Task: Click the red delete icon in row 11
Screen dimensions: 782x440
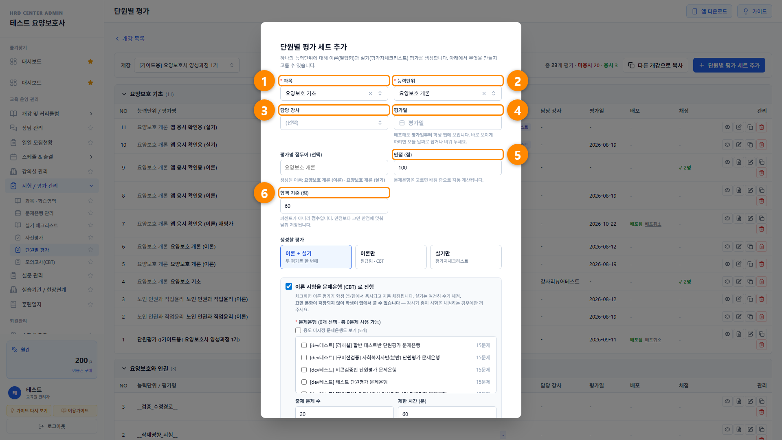Action: 761,127
